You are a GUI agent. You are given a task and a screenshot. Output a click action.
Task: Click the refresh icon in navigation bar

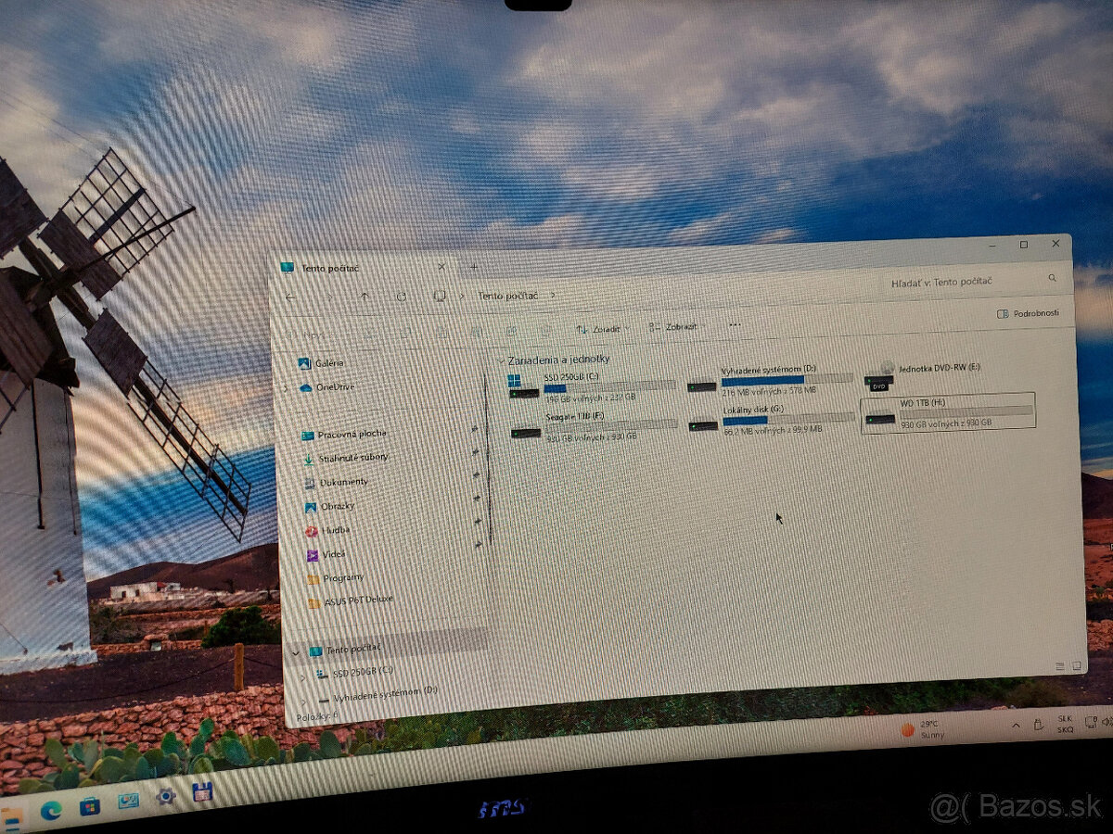point(401,297)
